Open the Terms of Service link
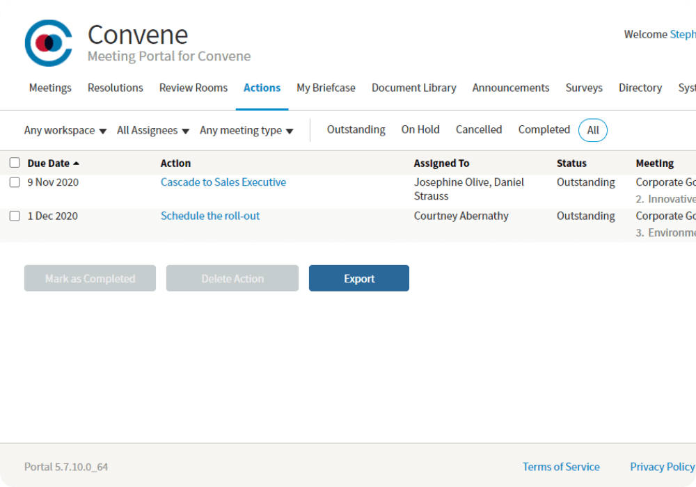 click(x=560, y=467)
